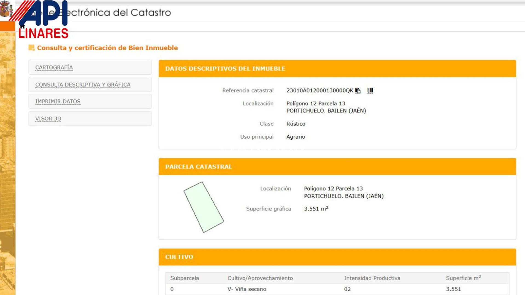Click the PARCELA CATASTRAL section header
Screen dimensions: 525x295
(x=199, y=167)
